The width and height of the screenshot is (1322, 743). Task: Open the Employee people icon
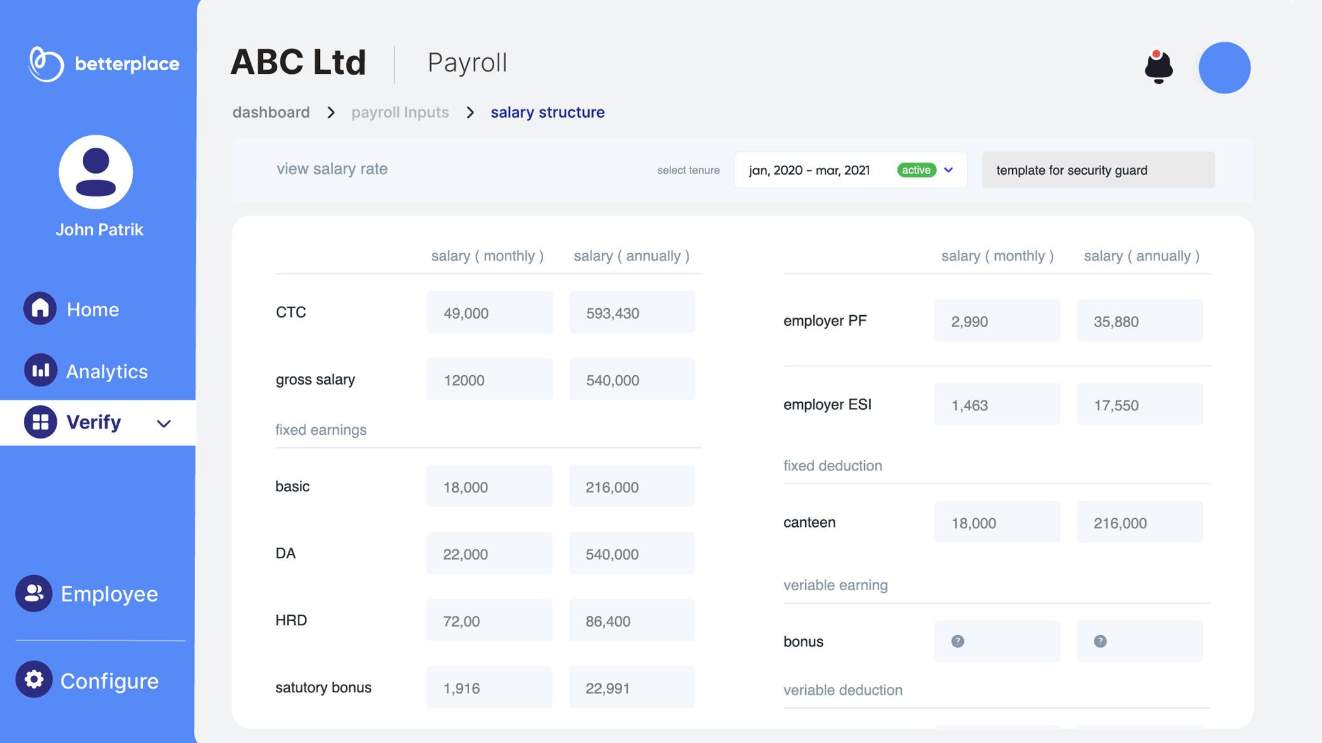click(34, 593)
